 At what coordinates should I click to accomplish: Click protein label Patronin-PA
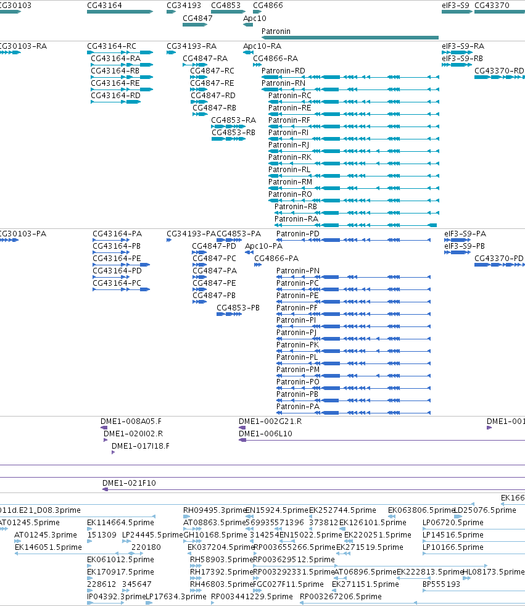(x=298, y=407)
